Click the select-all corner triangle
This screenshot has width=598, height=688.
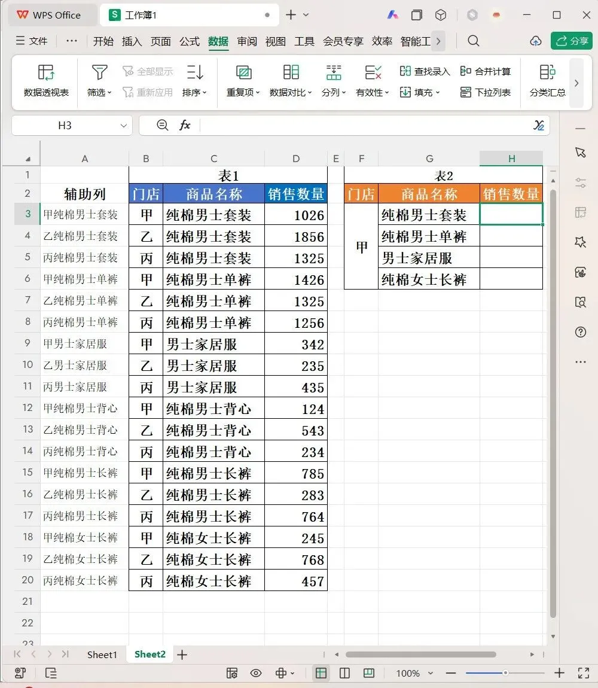coord(27,159)
